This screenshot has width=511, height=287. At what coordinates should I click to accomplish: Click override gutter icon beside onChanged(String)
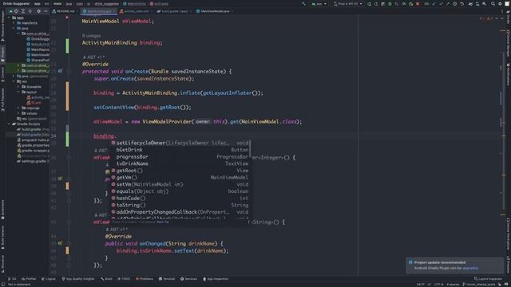click(x=60, y=243)
